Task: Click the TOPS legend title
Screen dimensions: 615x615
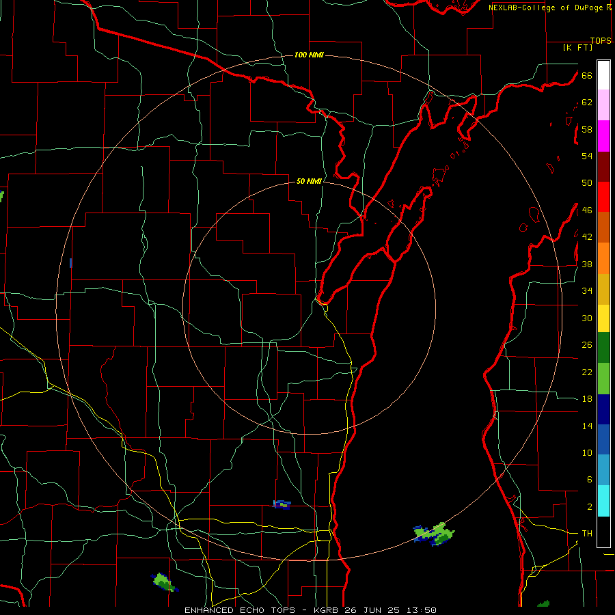Action: point(601,40)
